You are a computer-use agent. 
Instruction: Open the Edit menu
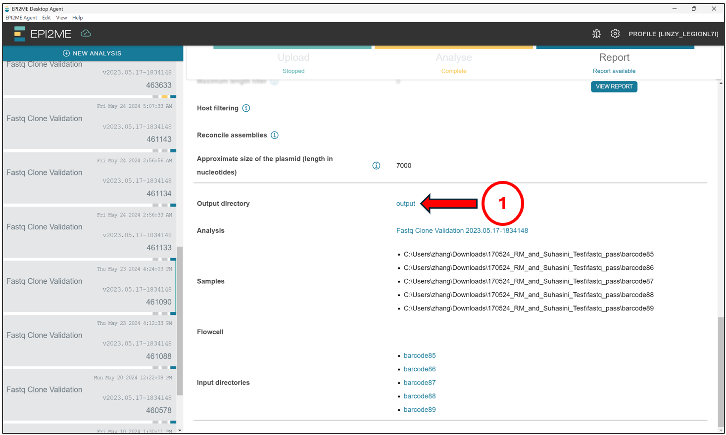[x=47, y=18]
